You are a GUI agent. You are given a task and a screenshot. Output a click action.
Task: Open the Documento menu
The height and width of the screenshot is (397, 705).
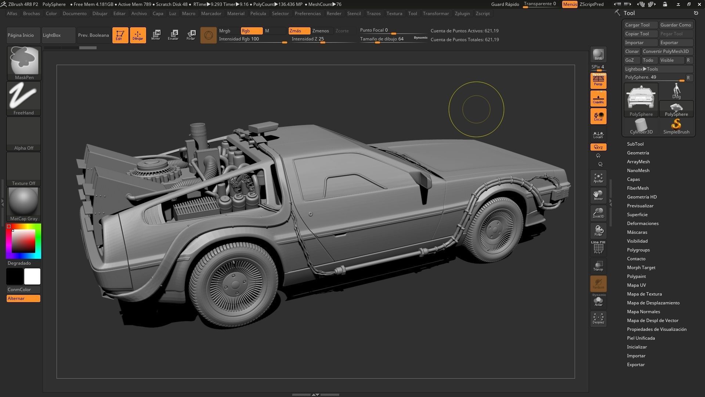click(x=75, y=14)
